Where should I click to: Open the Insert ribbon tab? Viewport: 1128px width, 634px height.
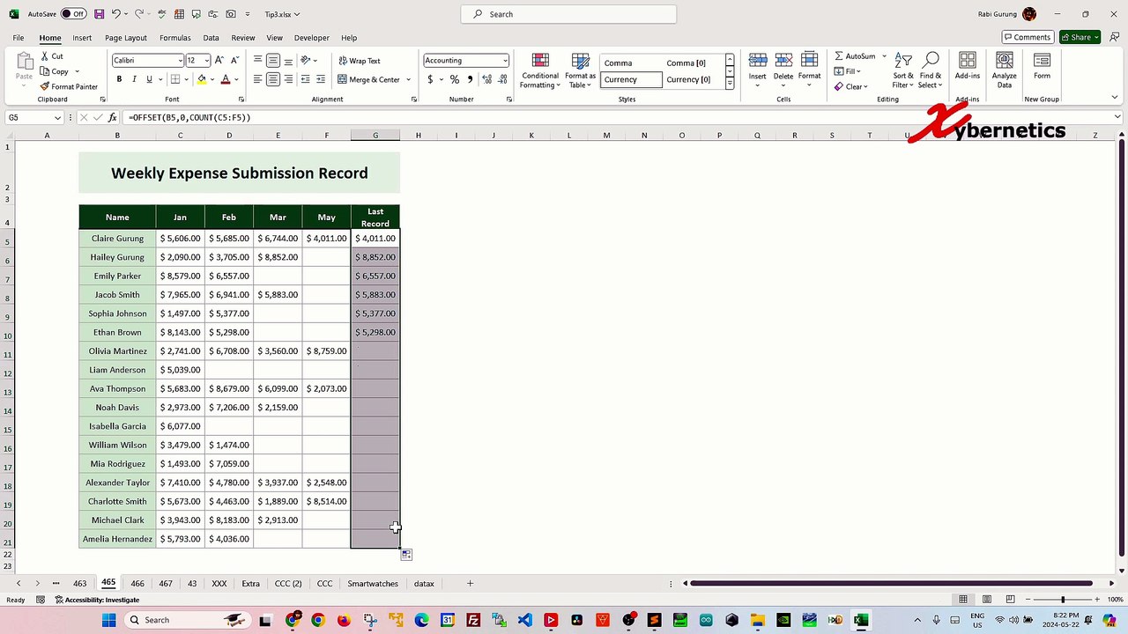coord(82,38)
